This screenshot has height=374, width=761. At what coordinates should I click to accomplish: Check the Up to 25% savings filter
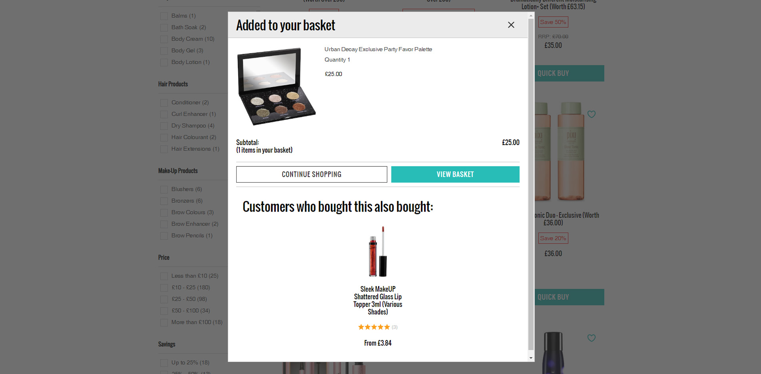[164, 363]
